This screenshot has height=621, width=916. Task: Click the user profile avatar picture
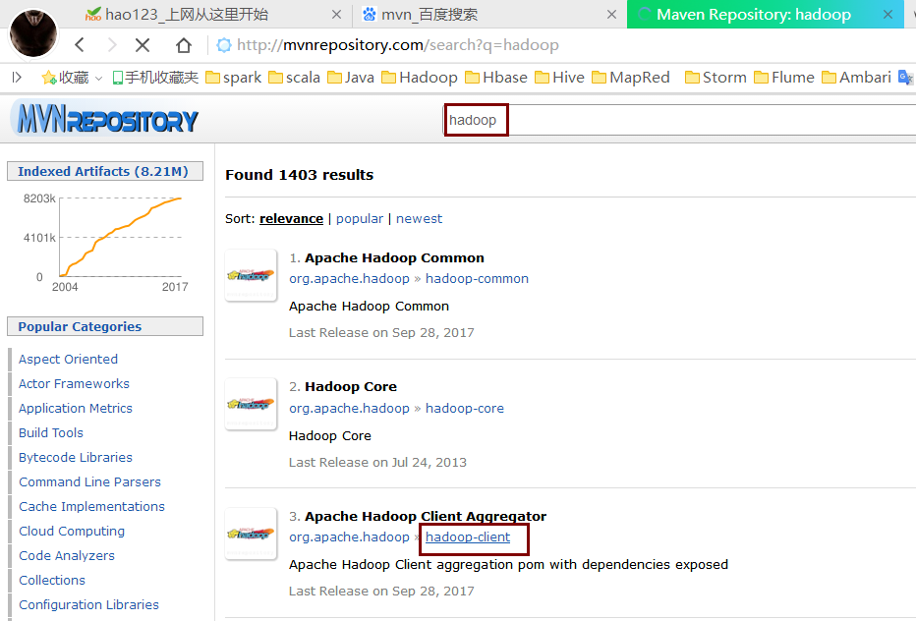coord(33,33)
